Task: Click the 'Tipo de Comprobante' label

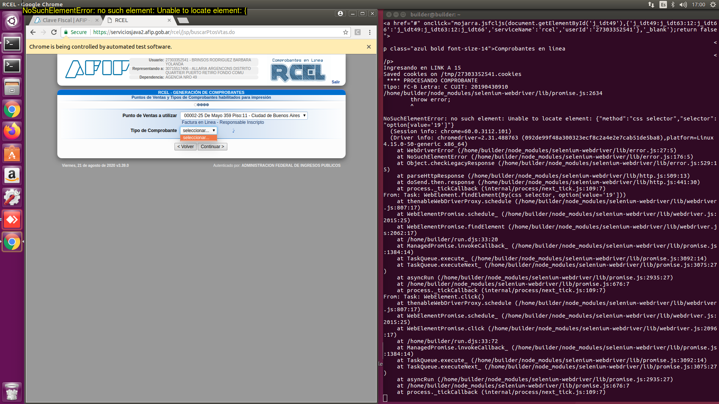Action: (x=154, y=131)
